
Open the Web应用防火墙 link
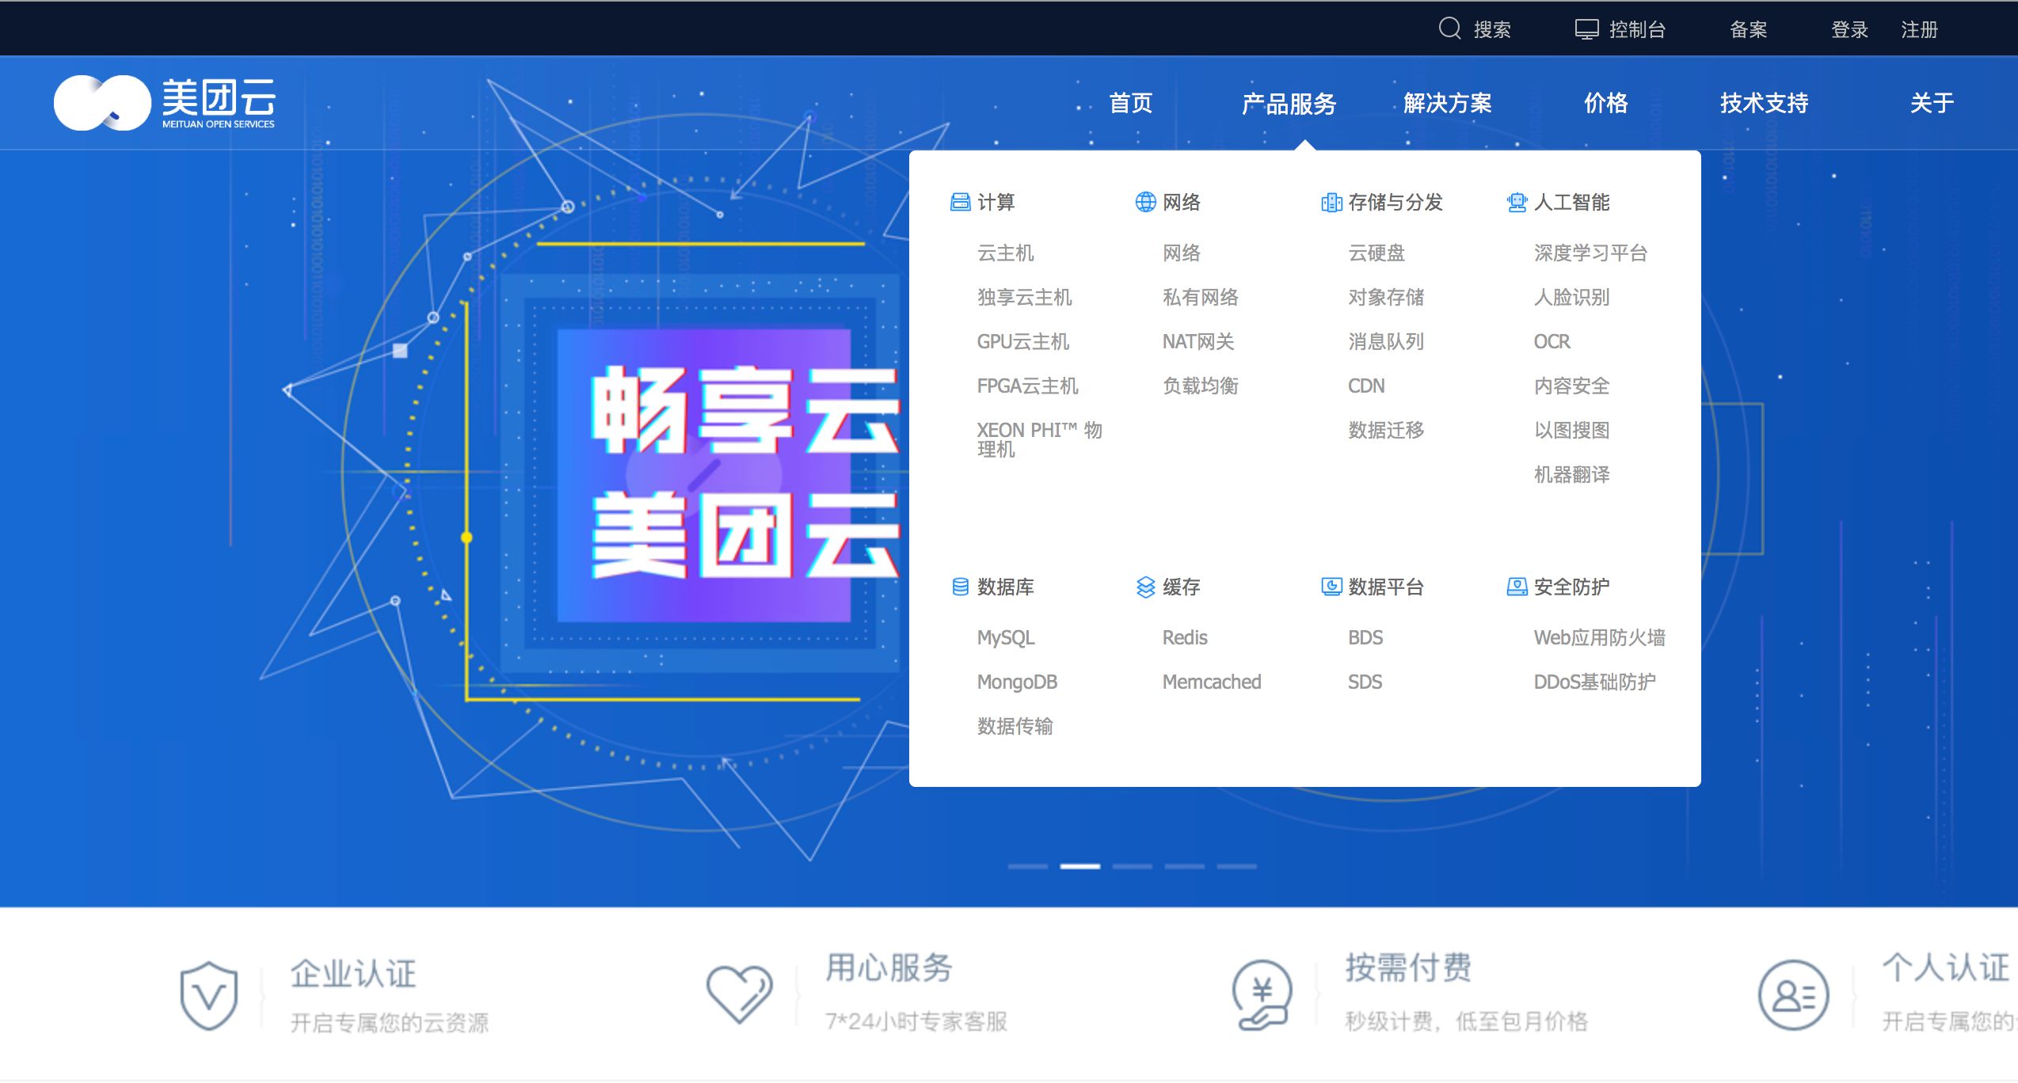1598,638
